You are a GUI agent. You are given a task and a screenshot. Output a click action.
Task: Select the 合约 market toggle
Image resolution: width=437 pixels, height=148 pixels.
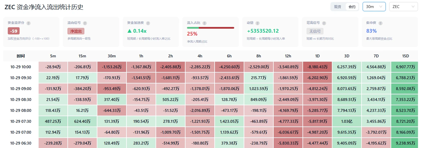[352, 7]
